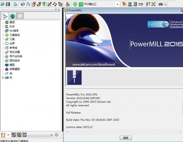
Task: Open rapid move heights with the red lines icon
Action: [x=33, y=4]
